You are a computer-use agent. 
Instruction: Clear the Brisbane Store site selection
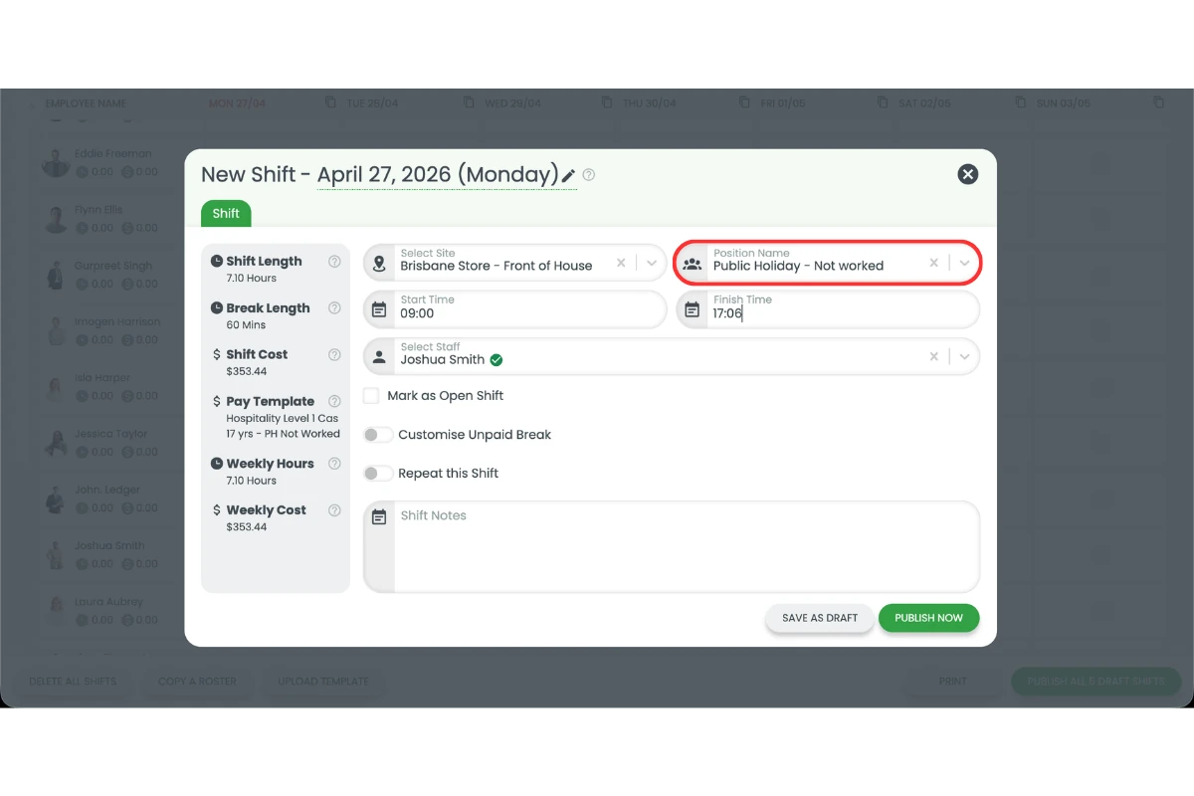(x=621, y=264)
